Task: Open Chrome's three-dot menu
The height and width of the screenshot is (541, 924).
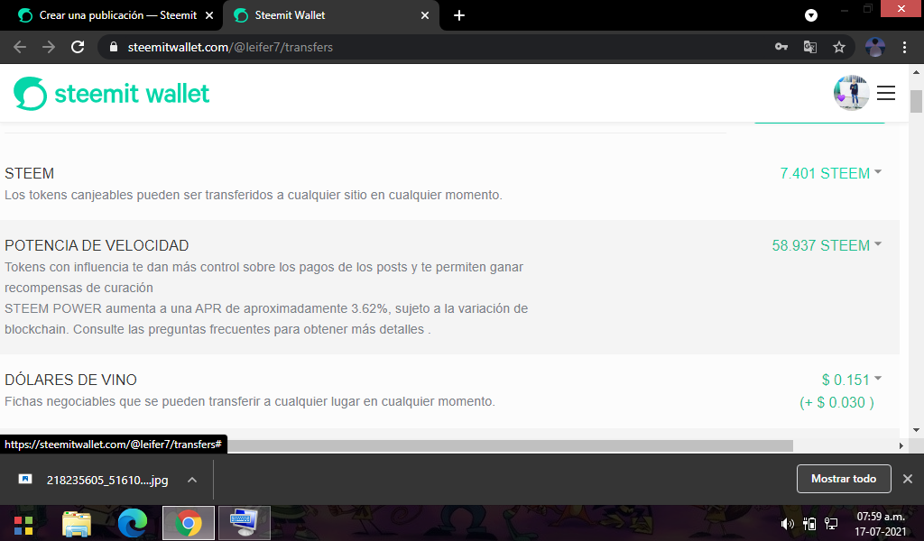Action: coord(904,47)
